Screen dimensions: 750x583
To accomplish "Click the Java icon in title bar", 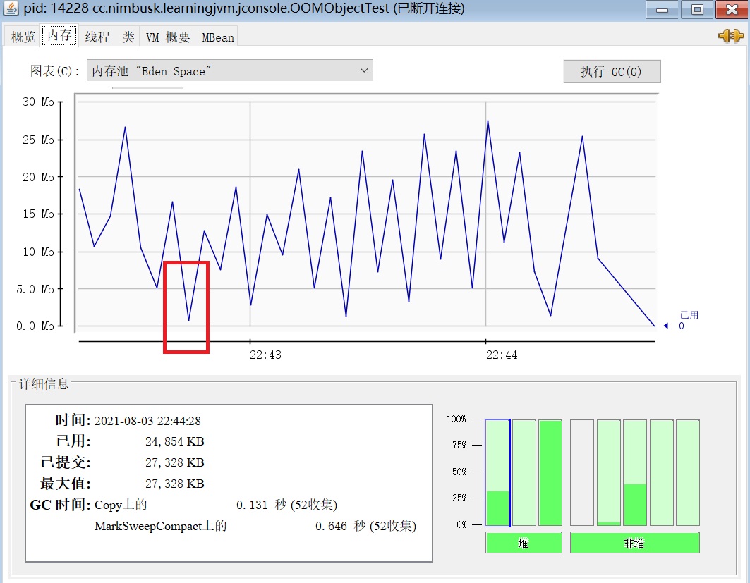I will point(11,9).
